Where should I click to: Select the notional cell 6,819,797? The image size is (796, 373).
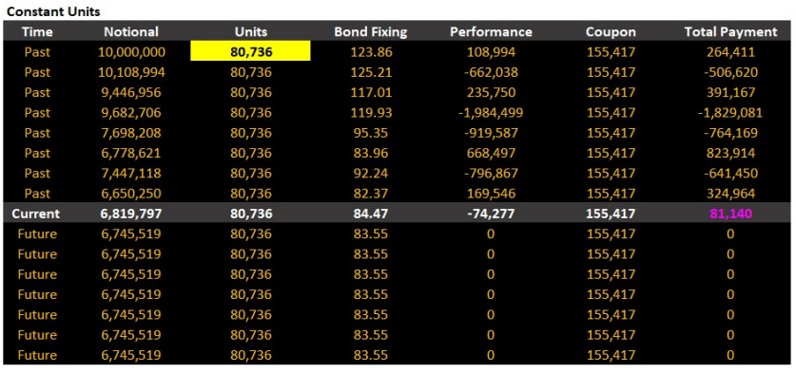(131, 214)
